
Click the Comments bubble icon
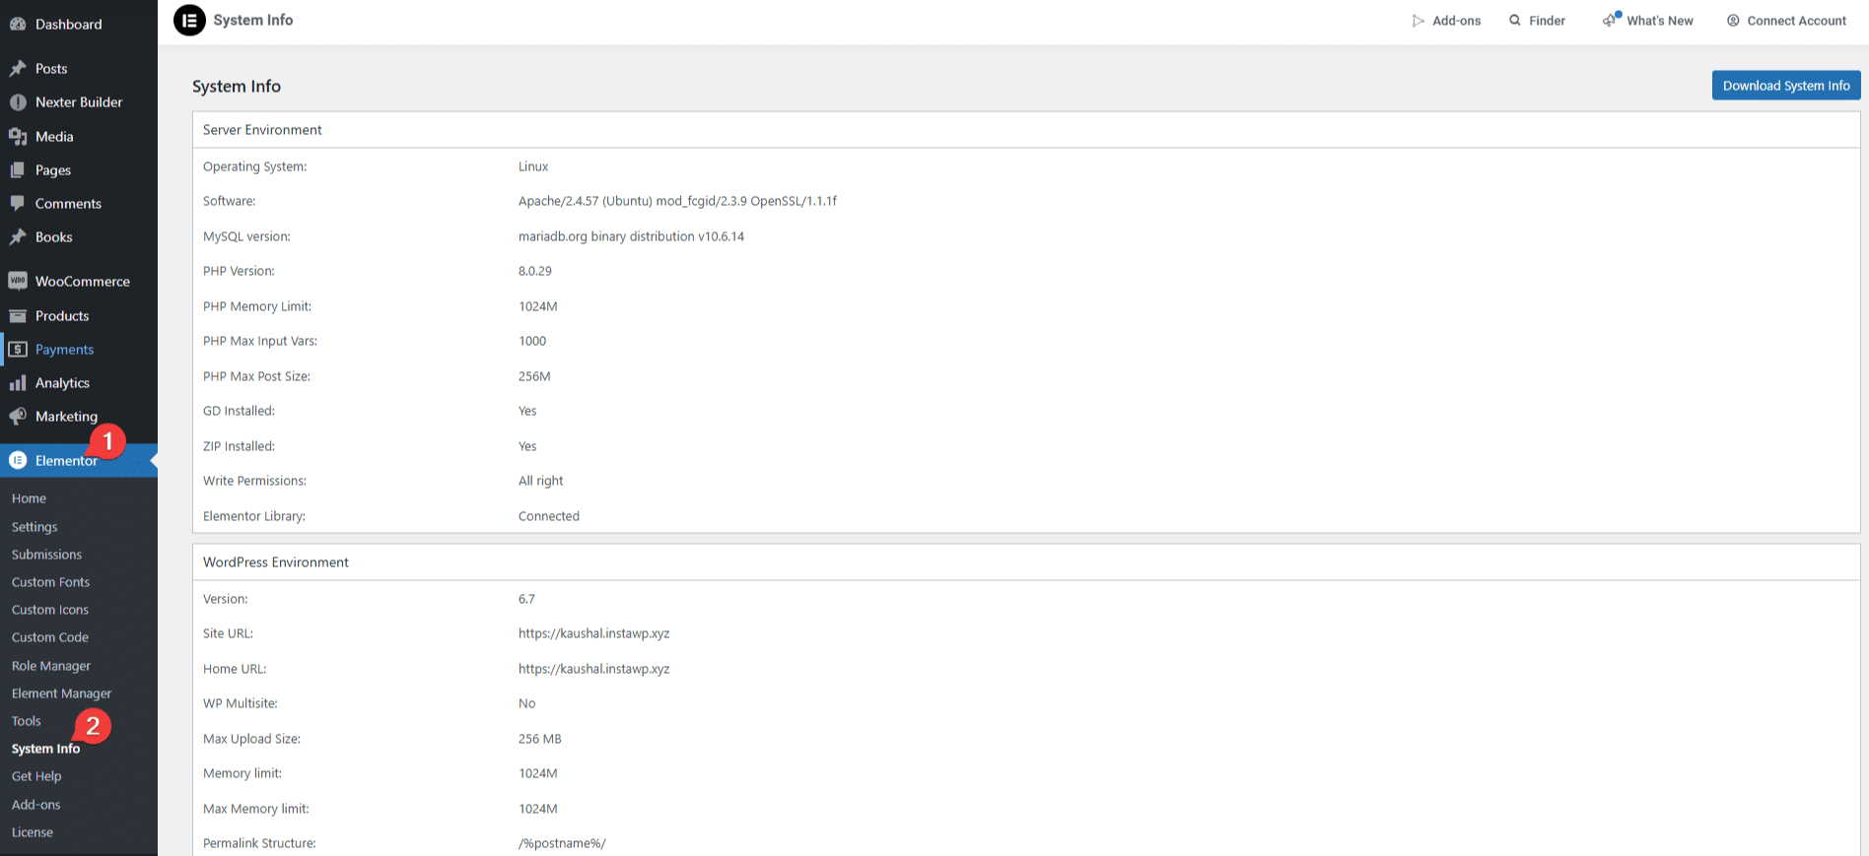click(18, 203)
